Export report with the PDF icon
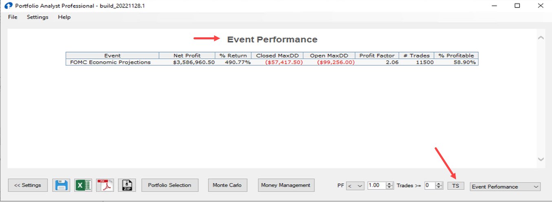 coord(105,185)
